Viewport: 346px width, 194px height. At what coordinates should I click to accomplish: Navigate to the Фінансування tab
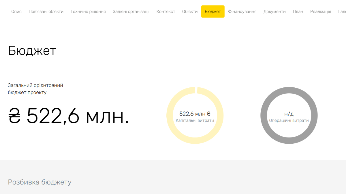242,11
